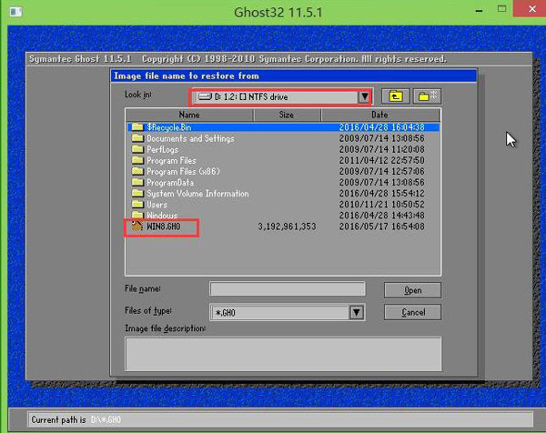Maximize the Ghost32 window
Viewport: 546px width, 433px height.
click(501, 9)
